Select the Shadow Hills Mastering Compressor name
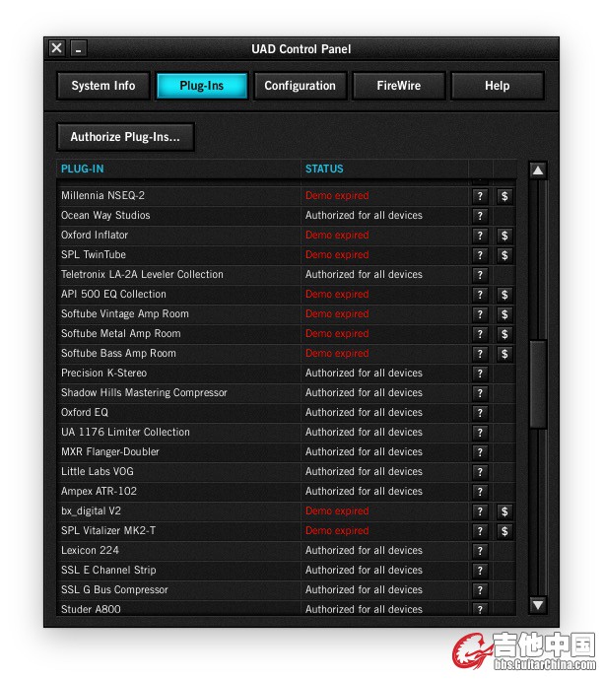 (x=144, y=393)
